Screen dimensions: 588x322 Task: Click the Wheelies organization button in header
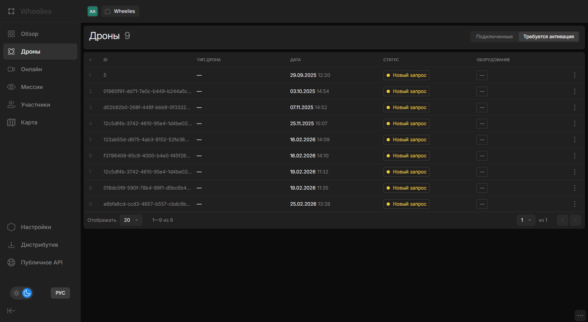click(x=120, y=11)
